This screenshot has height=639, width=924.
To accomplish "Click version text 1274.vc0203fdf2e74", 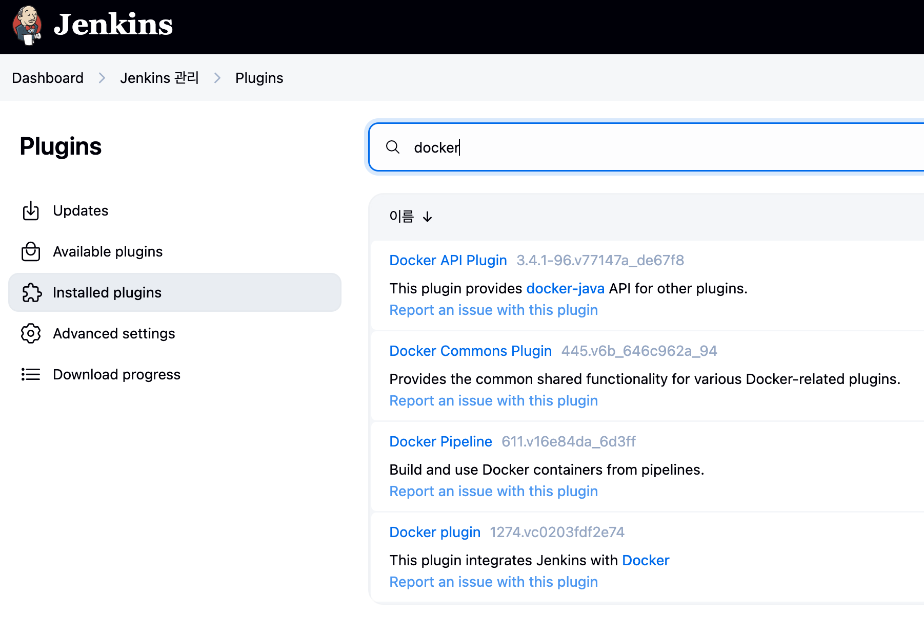I will click(557, 532).
